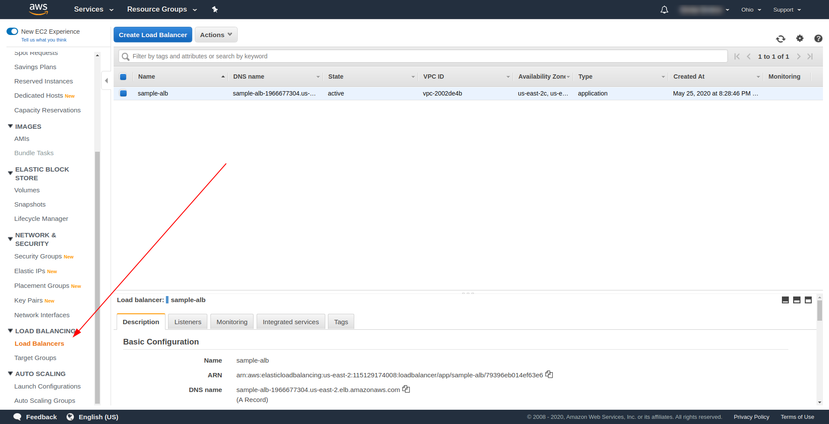The width and height of the screenshot is (829, 424).
Task: Sort the table by Created At column
Action: tap(716, 77)
